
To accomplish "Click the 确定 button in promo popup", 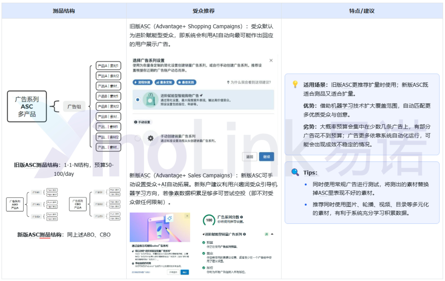I will click(x=185, y=272).
